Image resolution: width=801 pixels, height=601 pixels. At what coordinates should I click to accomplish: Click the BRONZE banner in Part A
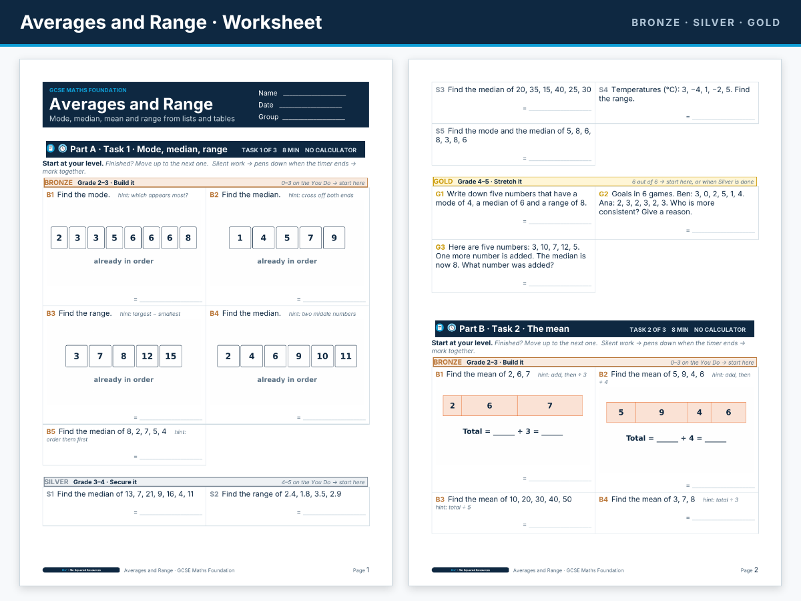click(x=205, y=182)
